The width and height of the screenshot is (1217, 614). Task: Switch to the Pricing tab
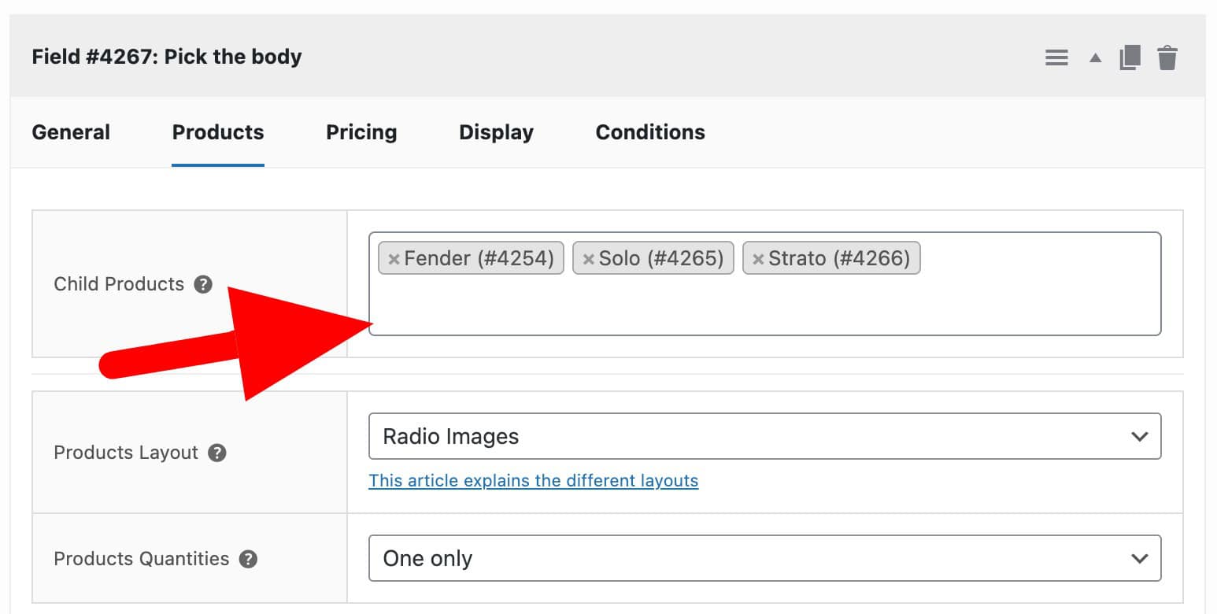pyautogui.click(x=361, y=132)
